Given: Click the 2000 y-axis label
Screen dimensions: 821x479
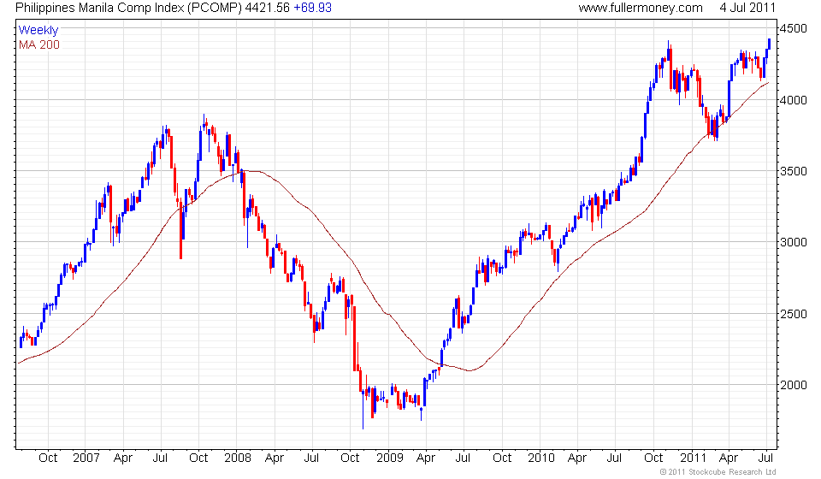Looking at the screenshot, I should [794, 385].
